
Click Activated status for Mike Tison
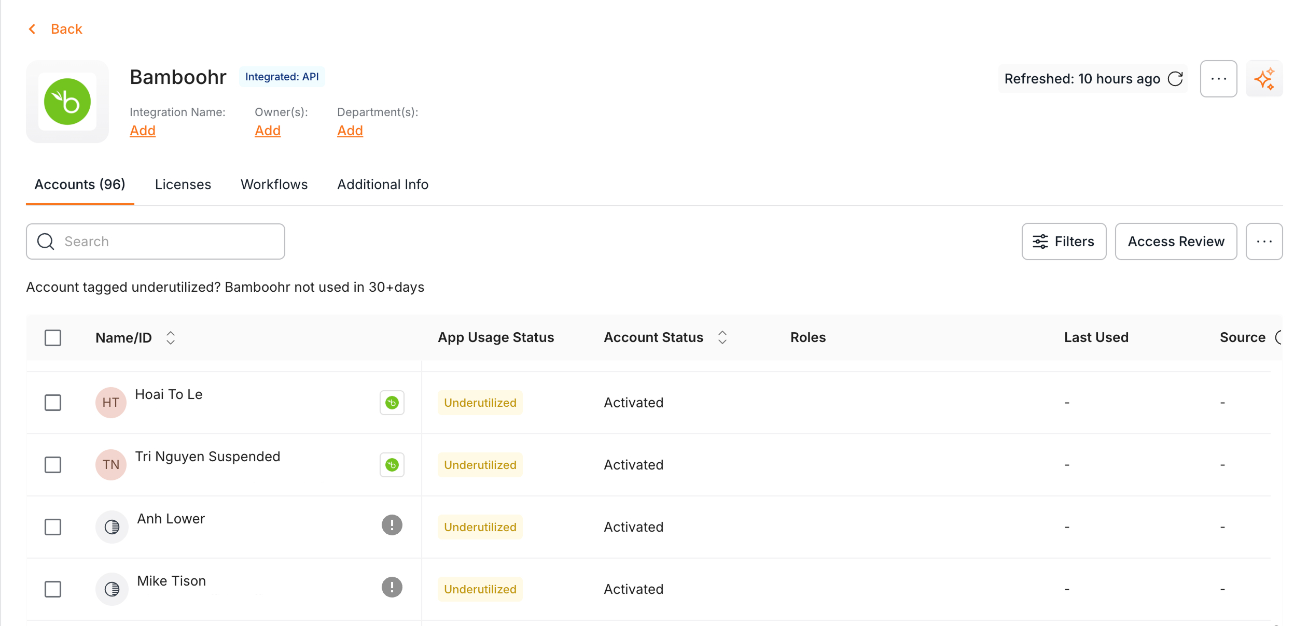[634, 589]
